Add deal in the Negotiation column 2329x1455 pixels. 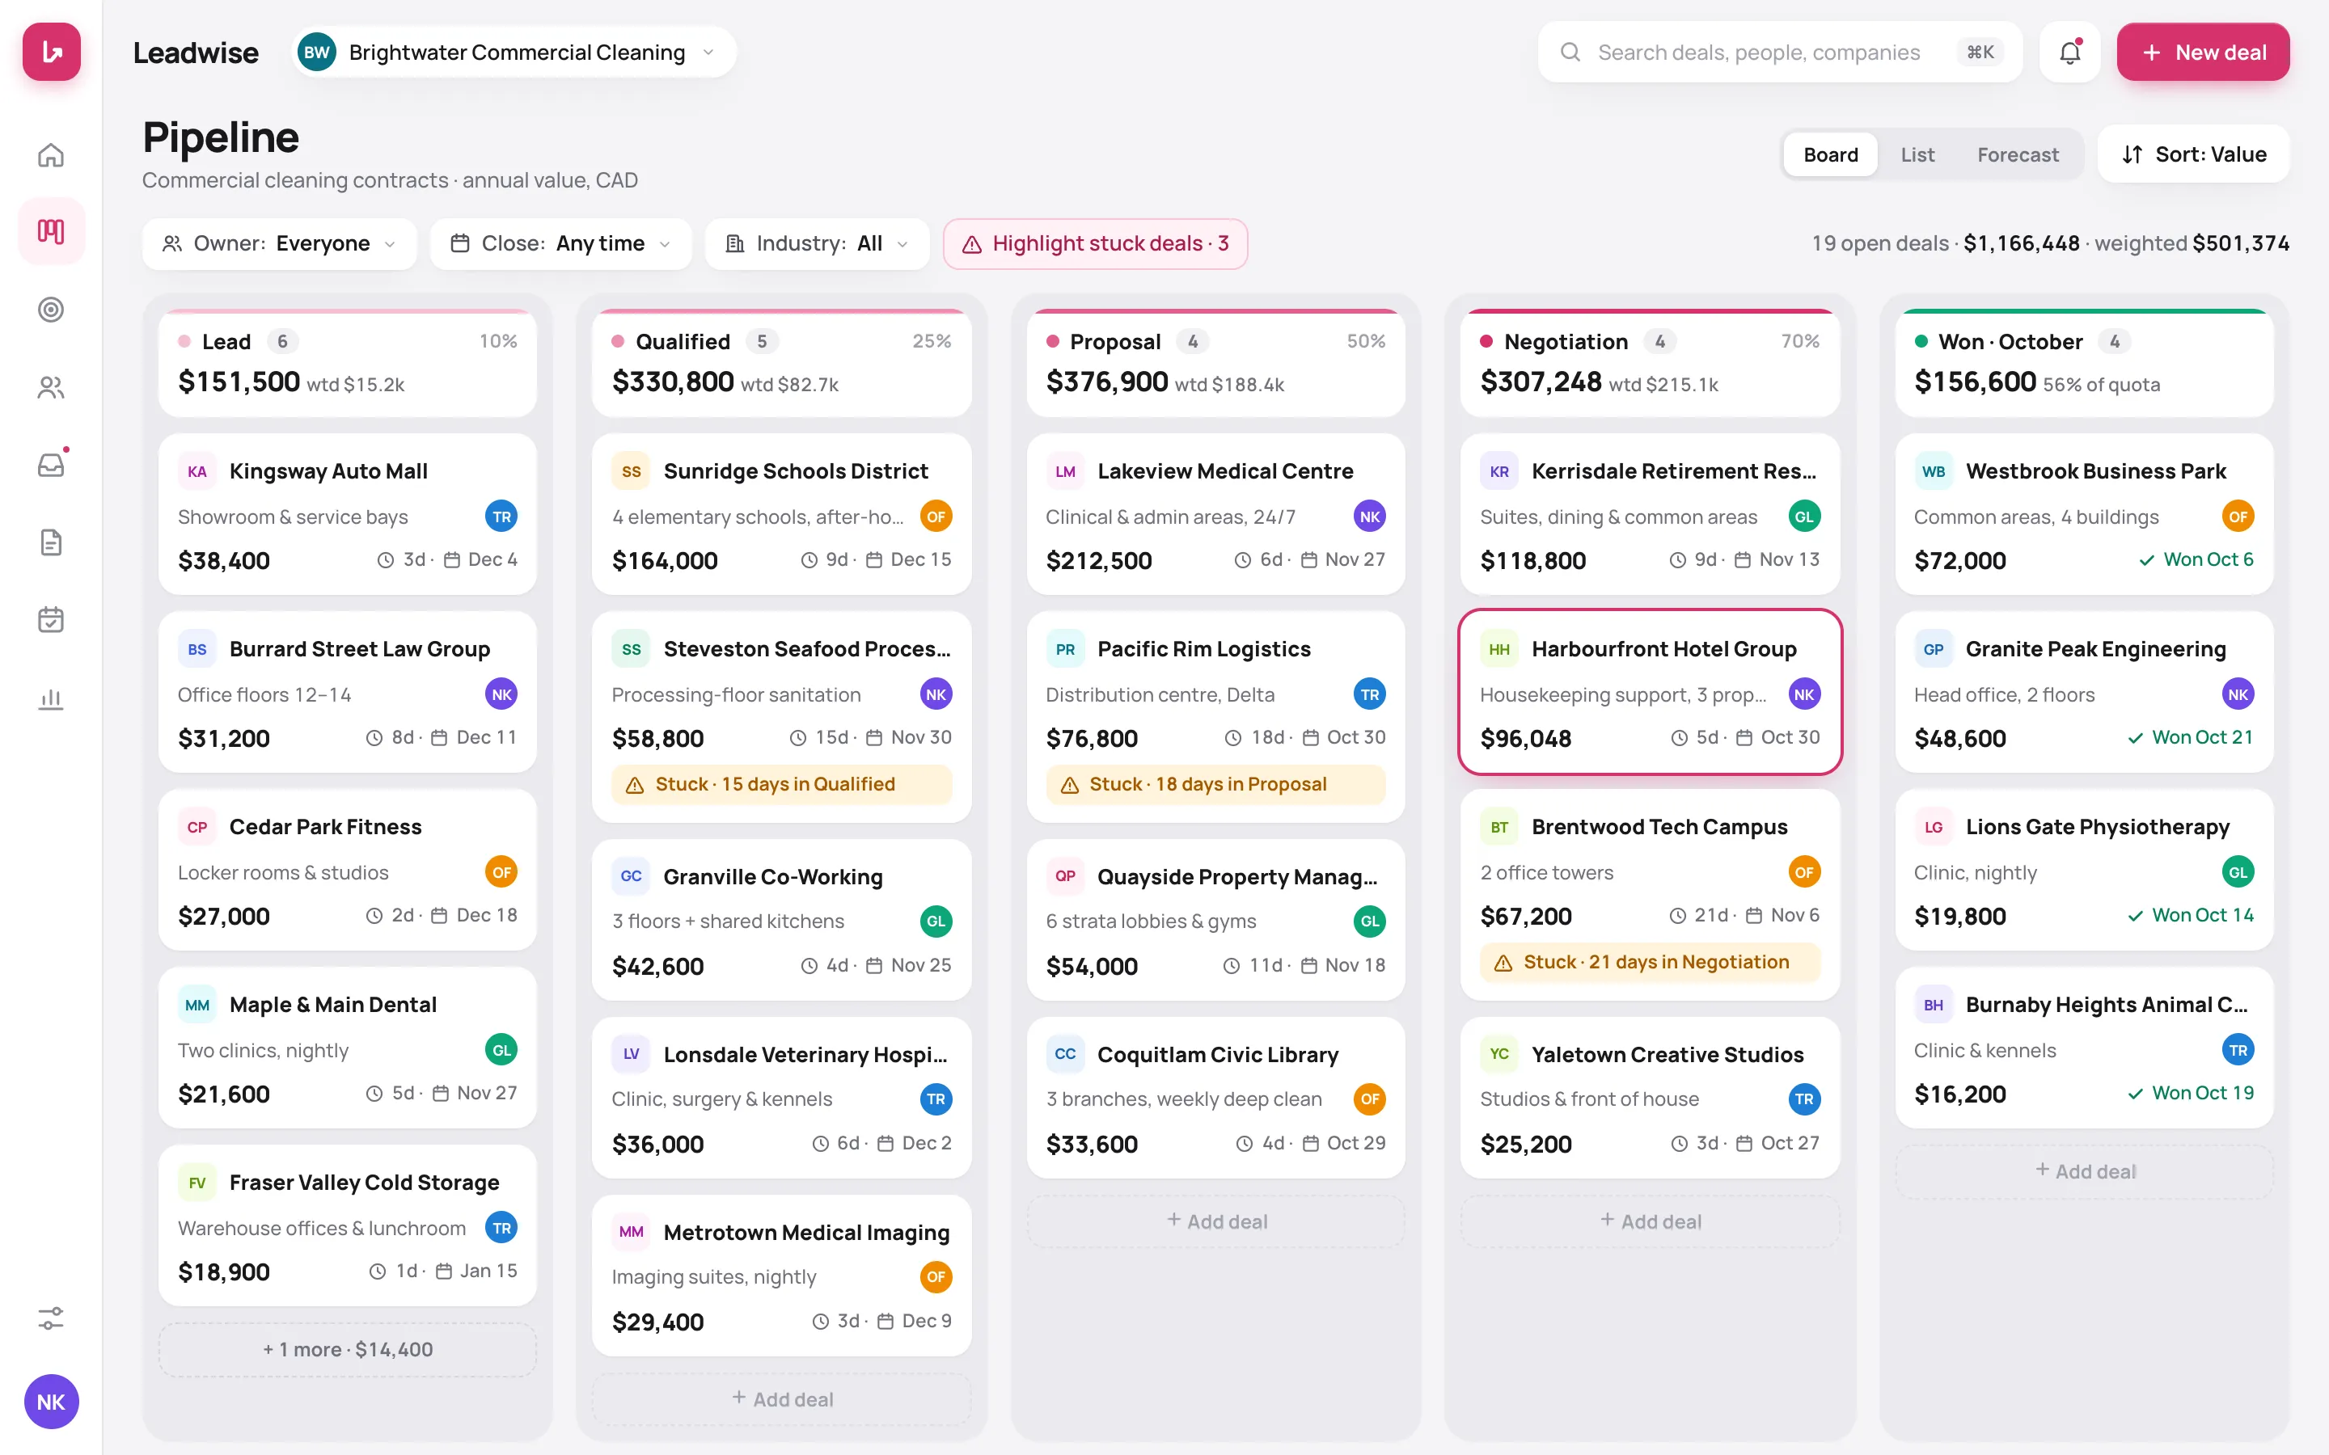point(1650,1221)
